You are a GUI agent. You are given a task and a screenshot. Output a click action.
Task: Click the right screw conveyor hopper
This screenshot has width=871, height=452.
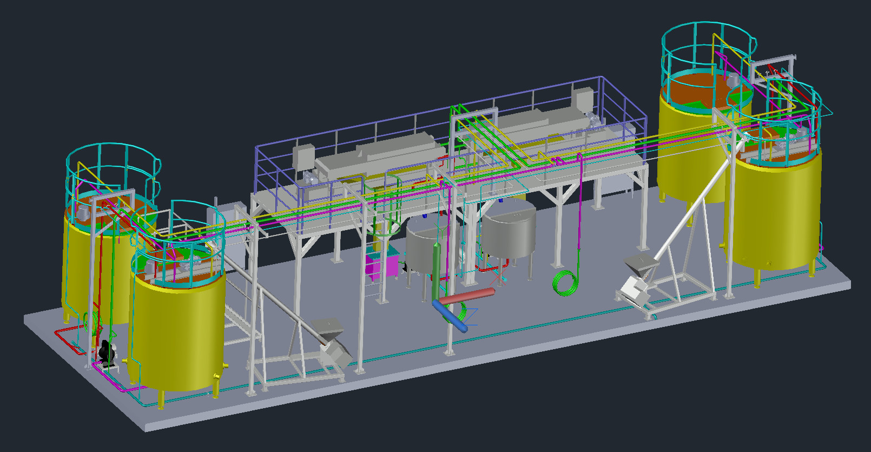coord(641,265)
